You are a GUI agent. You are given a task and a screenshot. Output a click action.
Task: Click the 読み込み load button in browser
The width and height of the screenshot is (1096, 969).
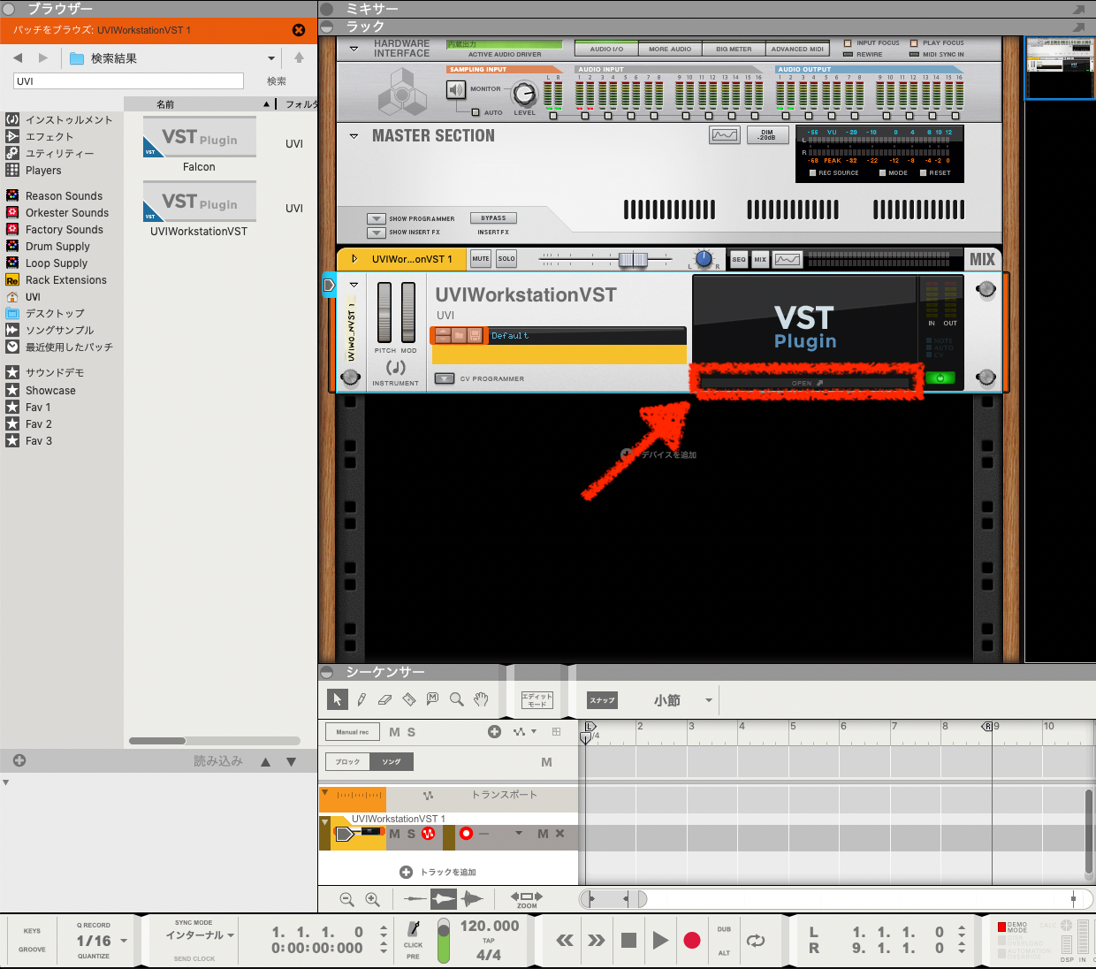218,760
